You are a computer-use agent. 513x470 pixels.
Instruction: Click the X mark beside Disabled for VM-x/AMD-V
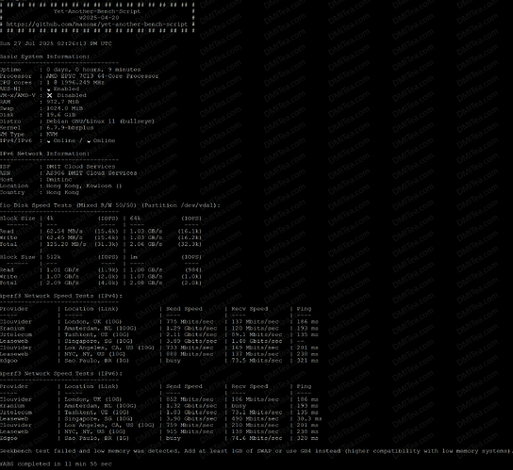point(49,95)
